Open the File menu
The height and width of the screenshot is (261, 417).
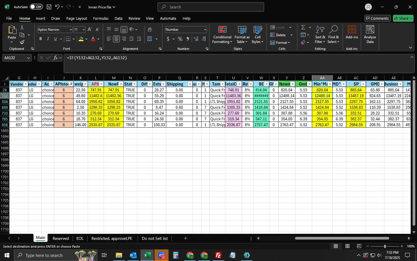9,18
